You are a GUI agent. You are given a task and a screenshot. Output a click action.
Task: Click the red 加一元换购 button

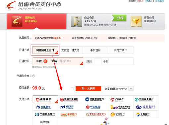tap(88, 88)
